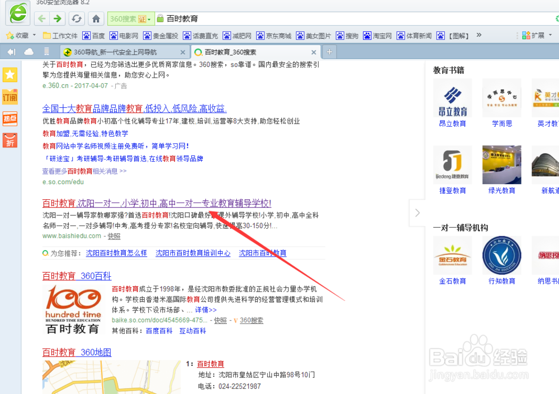Click the 行知教育 round logo

501,255
